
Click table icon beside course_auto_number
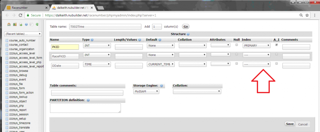click(x=7, y=40)
